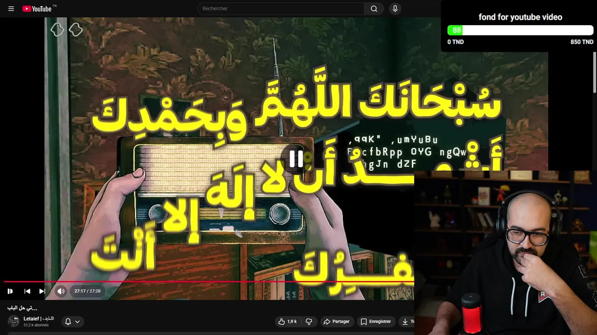Dislike the video
This screenshot has width=597, height=335.
tap(309, 322)
